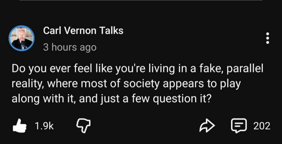Open the three-dot more options menu
The height and width of the screenshot is (144, 282).
(x=267, y=38)
